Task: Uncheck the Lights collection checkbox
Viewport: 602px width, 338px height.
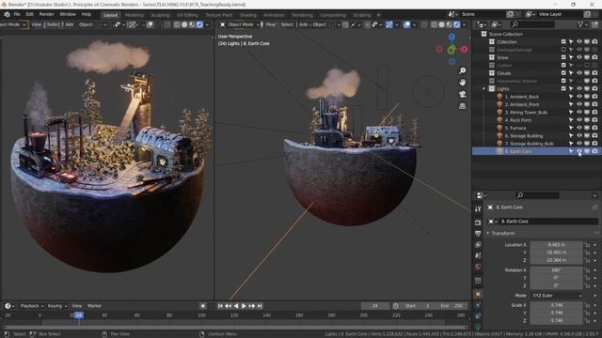Action: click(x=563, y=88)
